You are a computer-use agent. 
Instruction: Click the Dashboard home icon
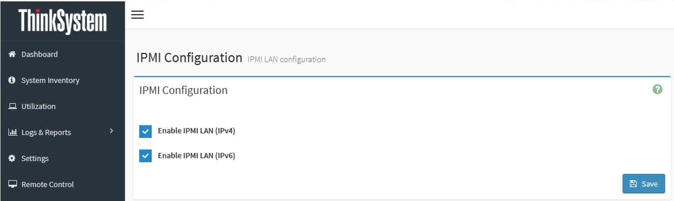pos(12,54)
